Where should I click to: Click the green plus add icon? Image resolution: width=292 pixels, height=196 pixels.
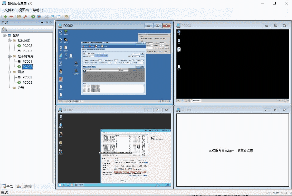coord(5,17)
